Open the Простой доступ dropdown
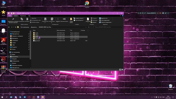Screen dimensions: 176x99 point(79,20)
